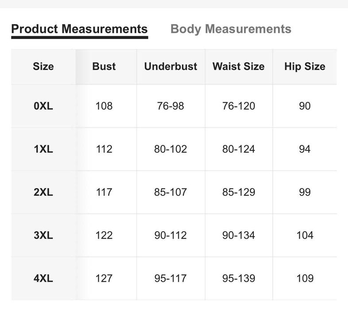This screenshot has width=348, height=310.
Task: Click the 3XL hip value 104
Action: [x=305, y=235]
